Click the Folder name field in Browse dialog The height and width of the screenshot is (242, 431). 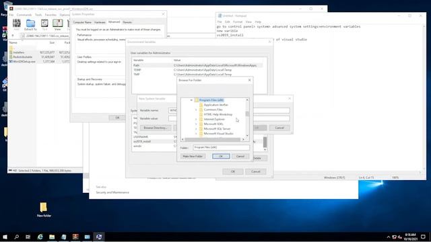click(221, 147)
